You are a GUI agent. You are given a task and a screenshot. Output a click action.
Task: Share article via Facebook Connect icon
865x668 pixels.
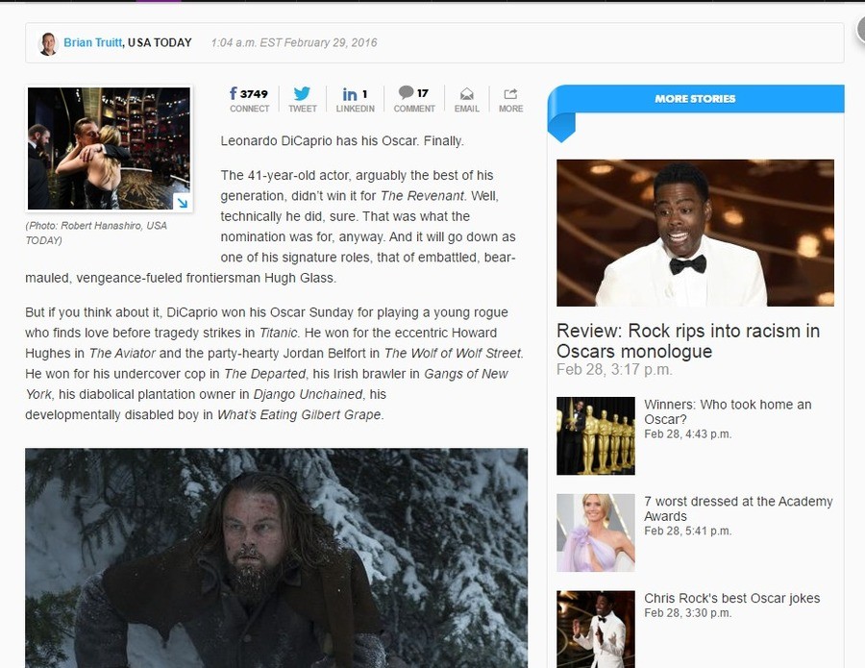click(x=234, y=93)
